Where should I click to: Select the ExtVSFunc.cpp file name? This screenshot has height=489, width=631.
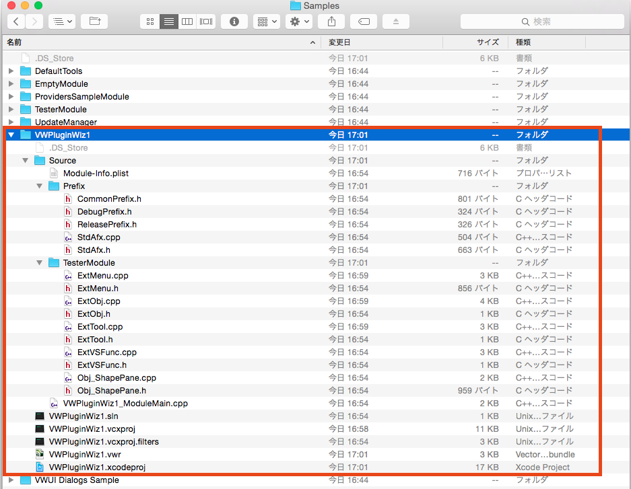107,352
